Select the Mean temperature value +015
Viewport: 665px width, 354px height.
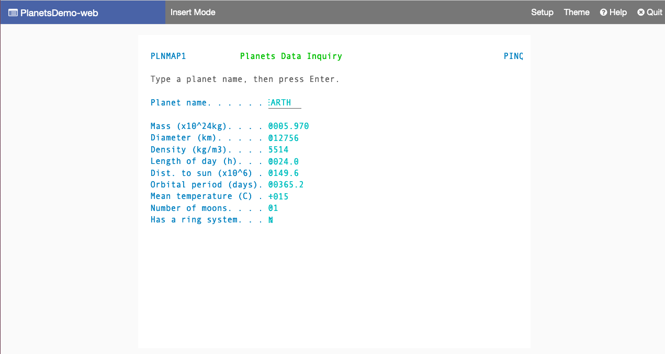pyautogui.click(x=278, y=196)
